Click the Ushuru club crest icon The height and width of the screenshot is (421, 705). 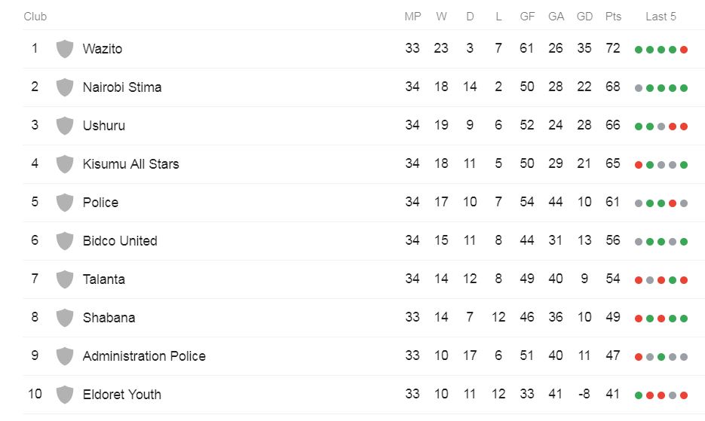pos(65,126)
